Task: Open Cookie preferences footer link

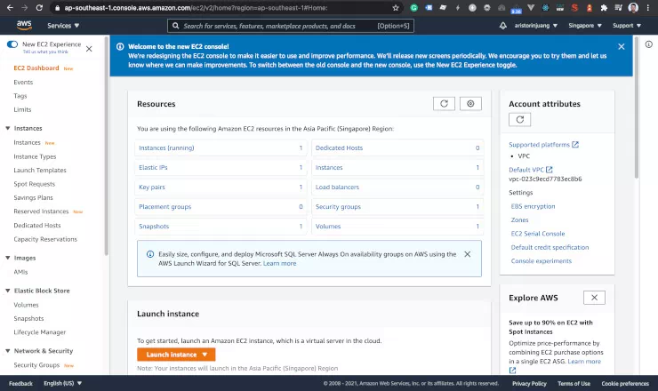Action: [625, 384]
